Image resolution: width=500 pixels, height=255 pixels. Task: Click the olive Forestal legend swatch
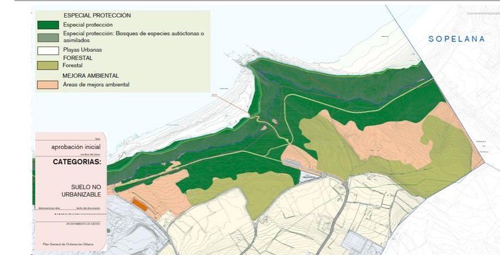(x=48, y=66)
